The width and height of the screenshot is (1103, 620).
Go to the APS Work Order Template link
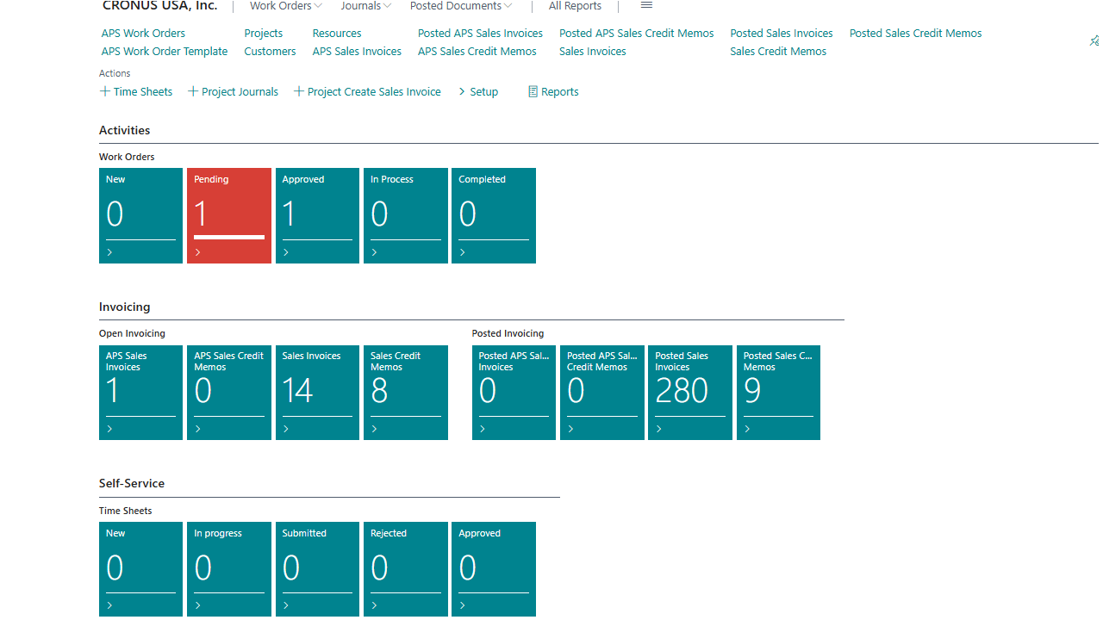coord(165,51)
